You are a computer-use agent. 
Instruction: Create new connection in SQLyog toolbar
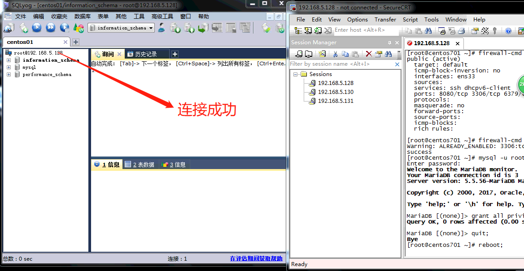(x=9, y=28)
